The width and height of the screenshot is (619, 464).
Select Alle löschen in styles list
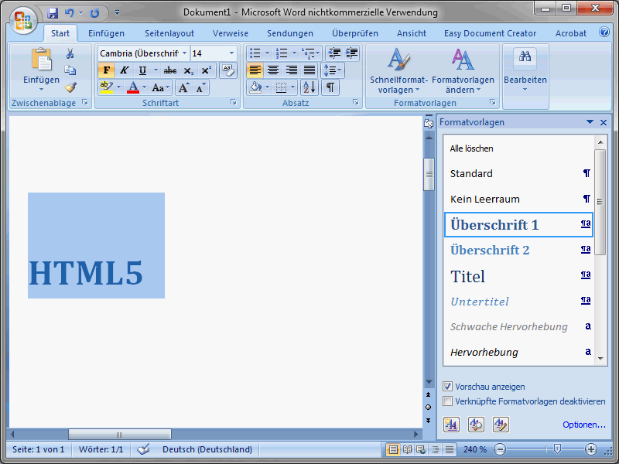tap(518, 148)
